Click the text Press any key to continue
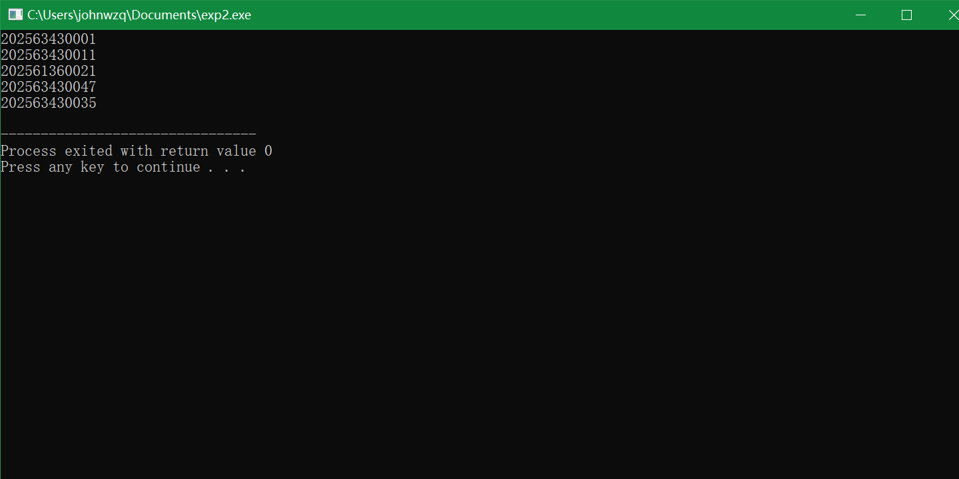 (123, 166)
